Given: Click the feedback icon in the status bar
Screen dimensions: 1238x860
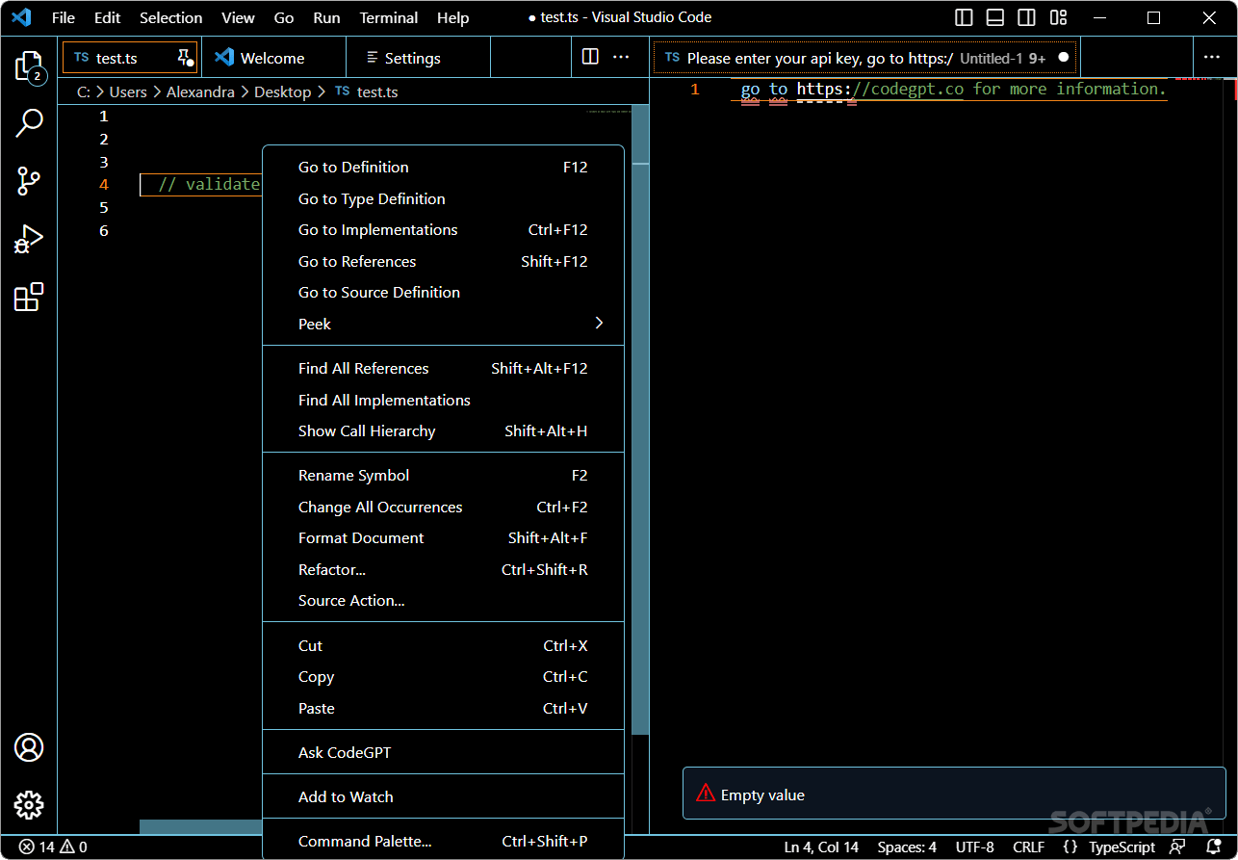Looking at the screenshot, I should 1177,847.
